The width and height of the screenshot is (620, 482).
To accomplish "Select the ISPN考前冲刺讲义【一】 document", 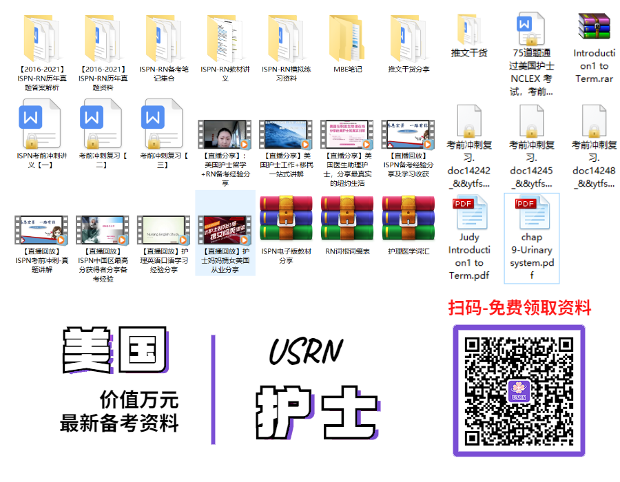I will tap(34, 124).
